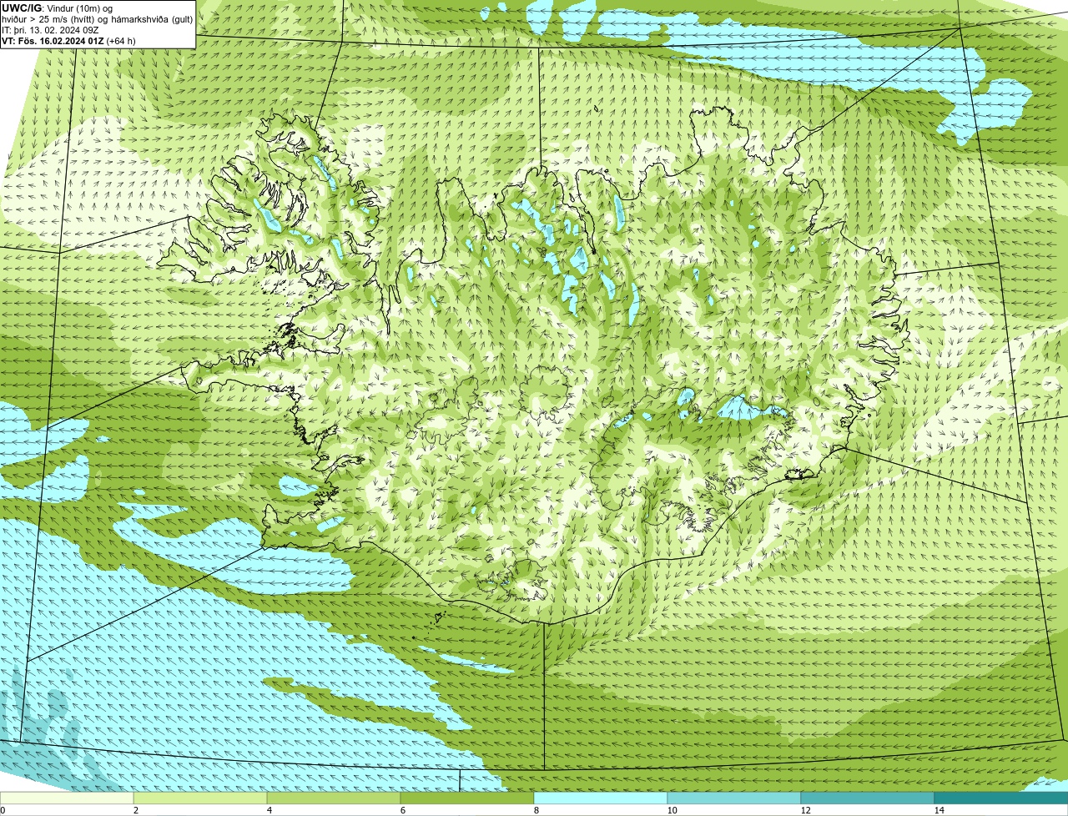The height and width of the screenshot is (816, 1068).
Task: Click the legend tick label '2'
Action: (135, 810)
